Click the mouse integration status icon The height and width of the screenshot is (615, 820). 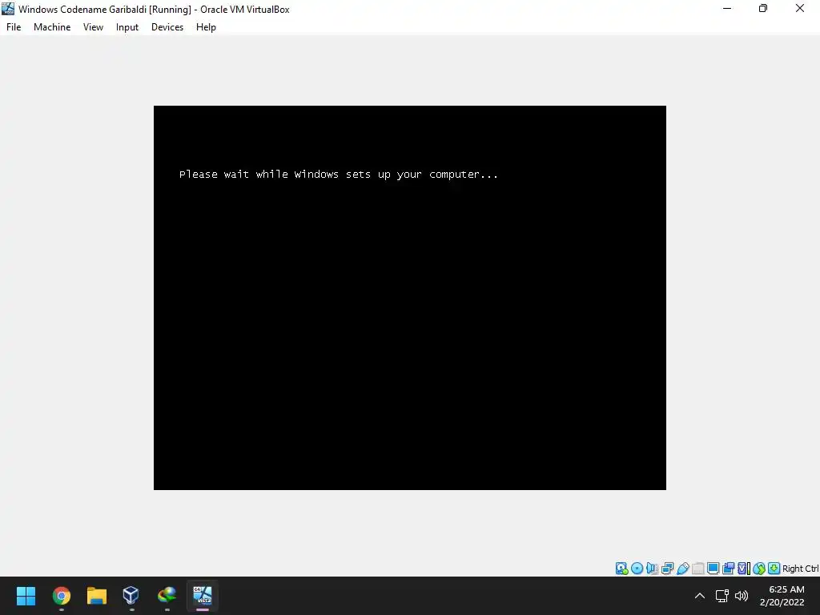(759, 569)
